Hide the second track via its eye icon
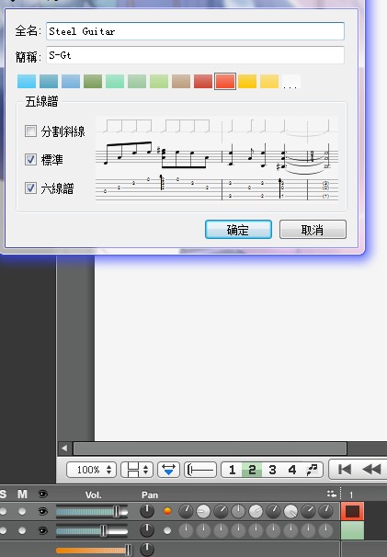 [x=43, y=530]
